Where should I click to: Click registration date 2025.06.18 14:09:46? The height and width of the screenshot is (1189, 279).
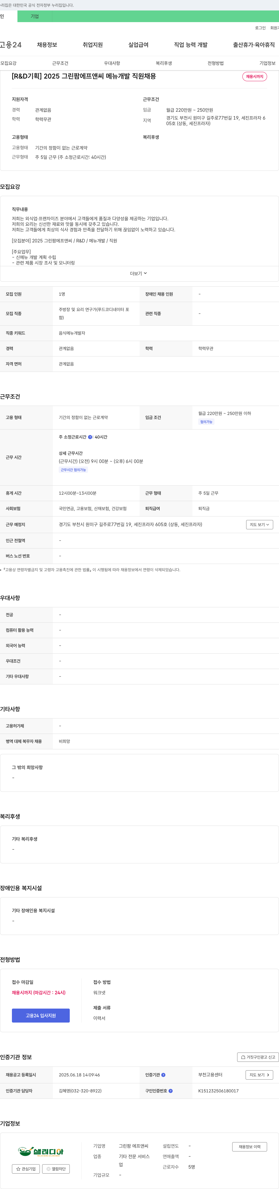coord(79,1075)
